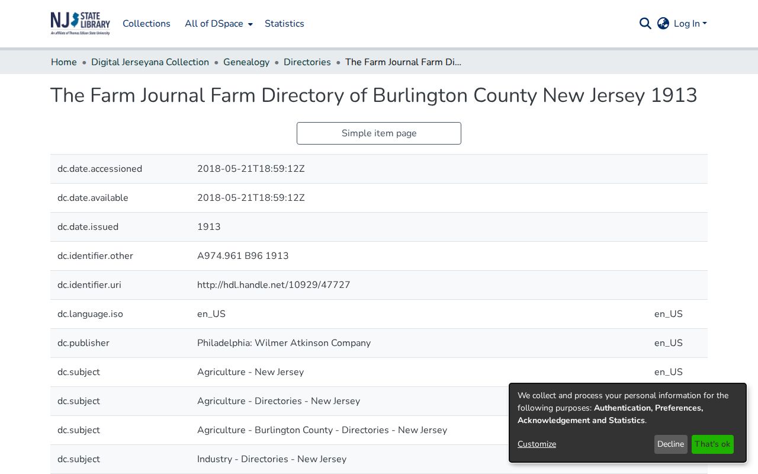This screenshot has height=474, width=758.
Task: Click en_US language tag in publisher row
Action: click(x=669, y=343)
